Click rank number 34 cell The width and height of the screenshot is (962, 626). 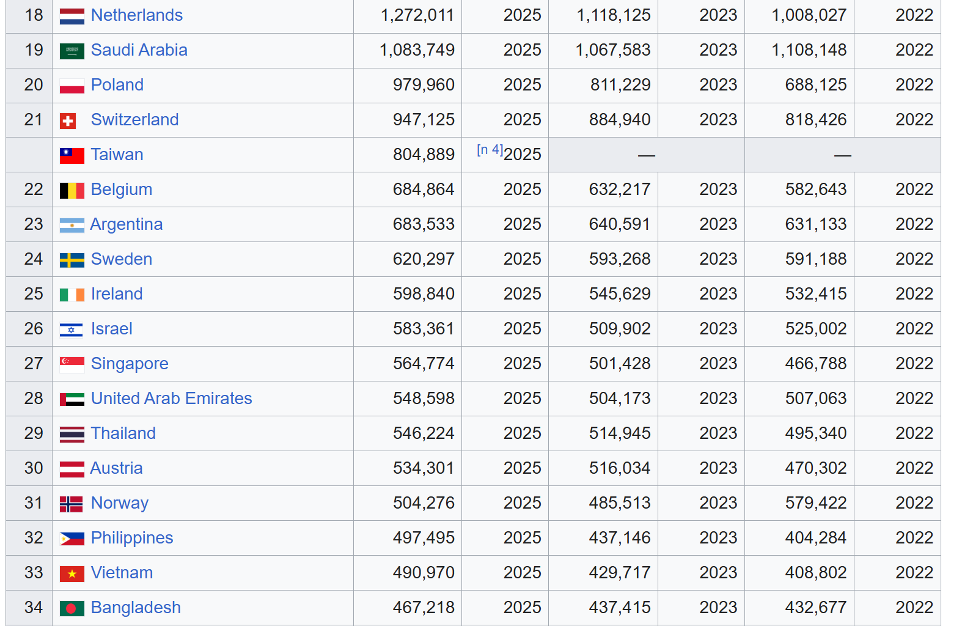(29, 608)
